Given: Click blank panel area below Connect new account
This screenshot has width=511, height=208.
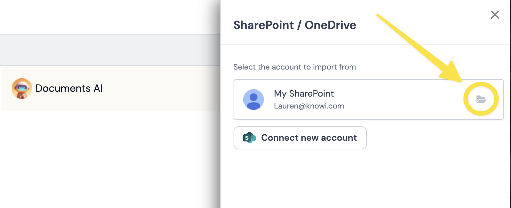Looking at the screenshot, I should tap(365, 180).
